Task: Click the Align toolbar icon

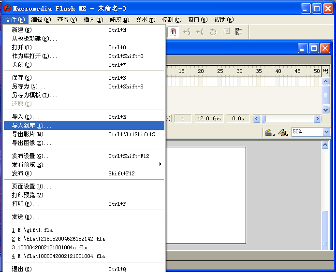Action: pos(238,32)
